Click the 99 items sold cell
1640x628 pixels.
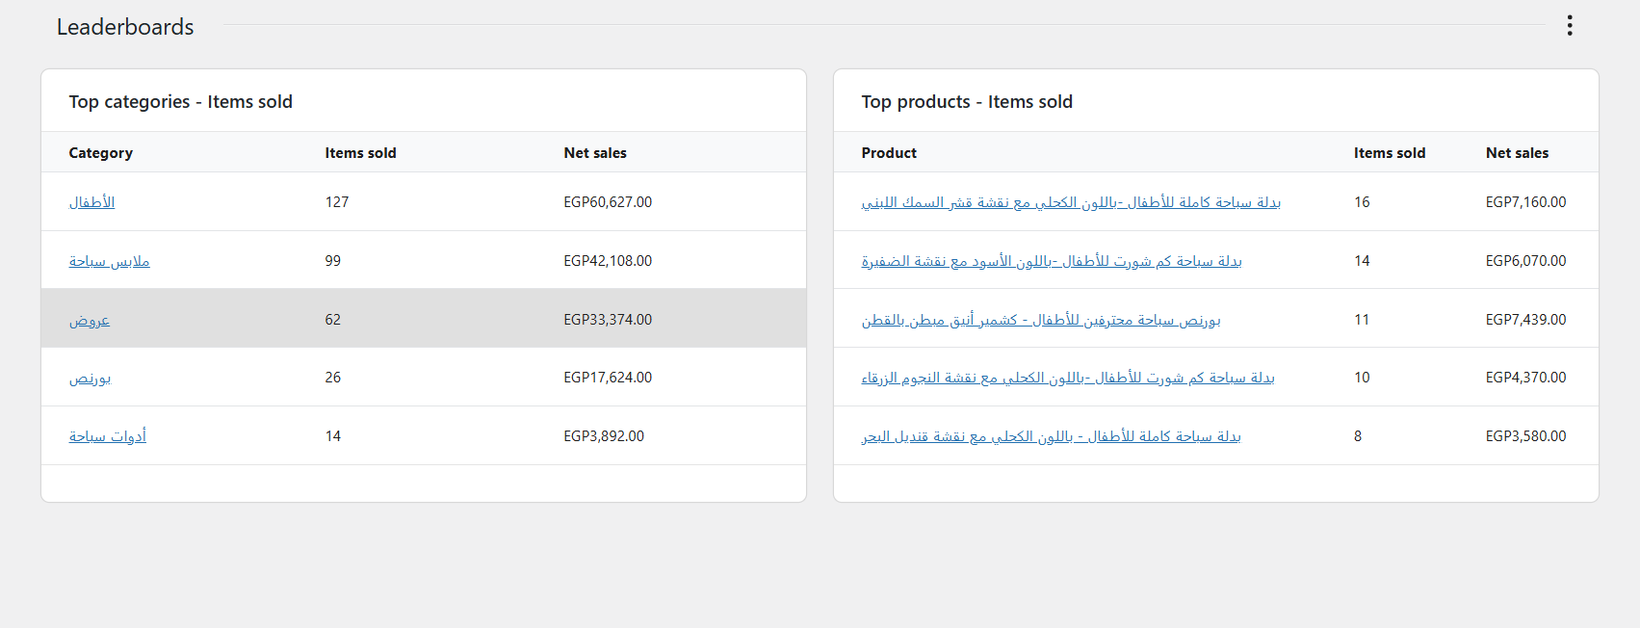coord(333,261)
